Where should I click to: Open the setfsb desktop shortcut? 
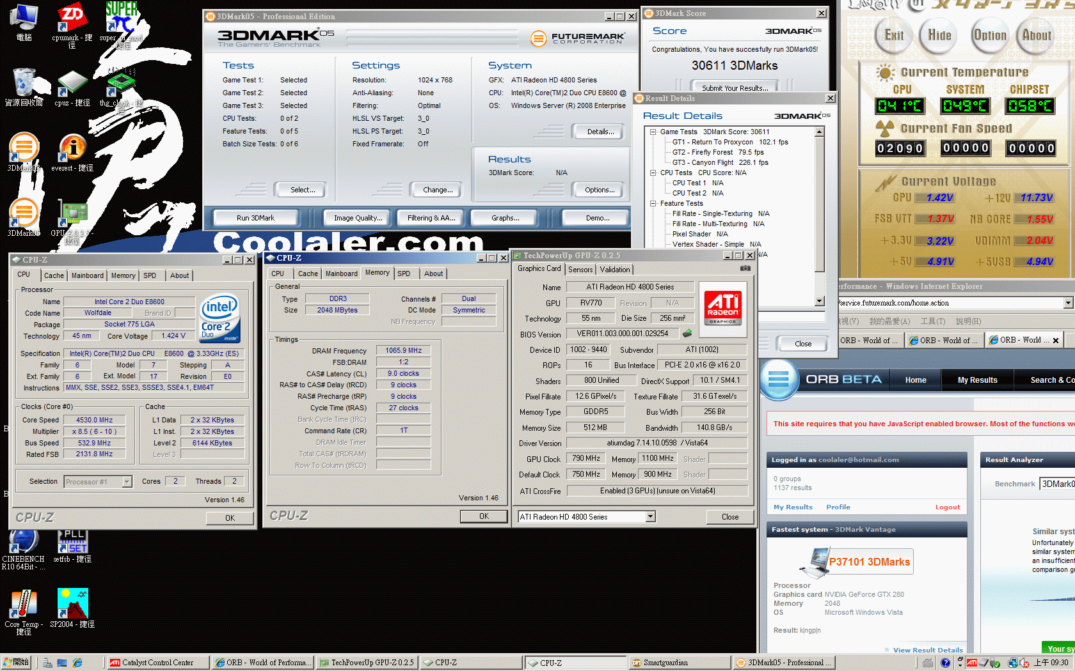72,546
